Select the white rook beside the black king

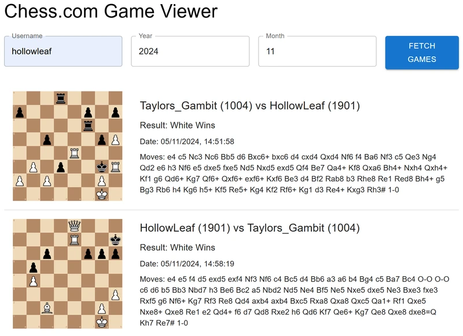tap(116, 167)
